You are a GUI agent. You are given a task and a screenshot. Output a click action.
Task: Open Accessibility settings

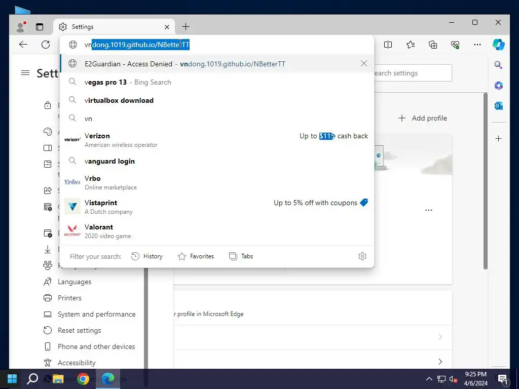77,363
